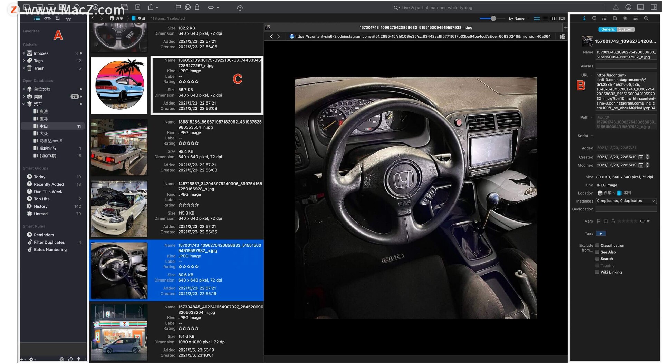Open the Mark label dropdown in inspector
Image resolution: width=663 pixels, height=364 pixels.
tap(645, 221)
